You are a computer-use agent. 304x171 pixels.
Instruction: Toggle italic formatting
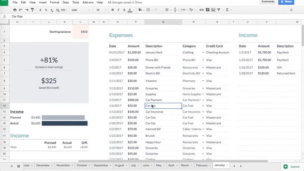[118, 9]
